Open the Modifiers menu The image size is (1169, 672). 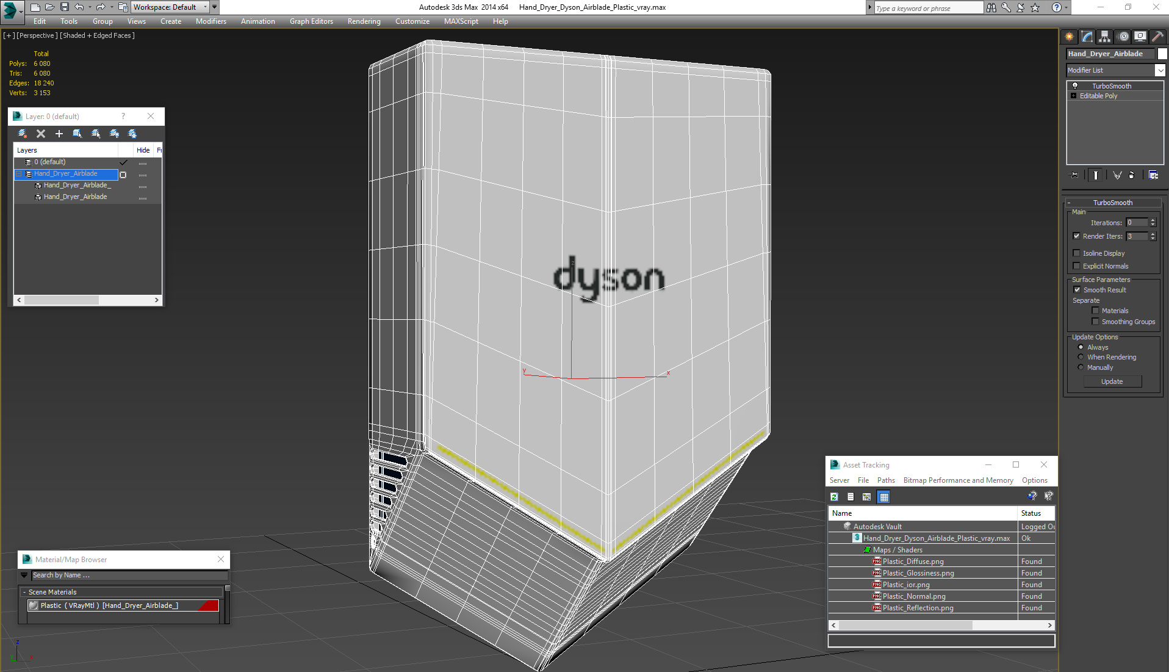(211, 21)
